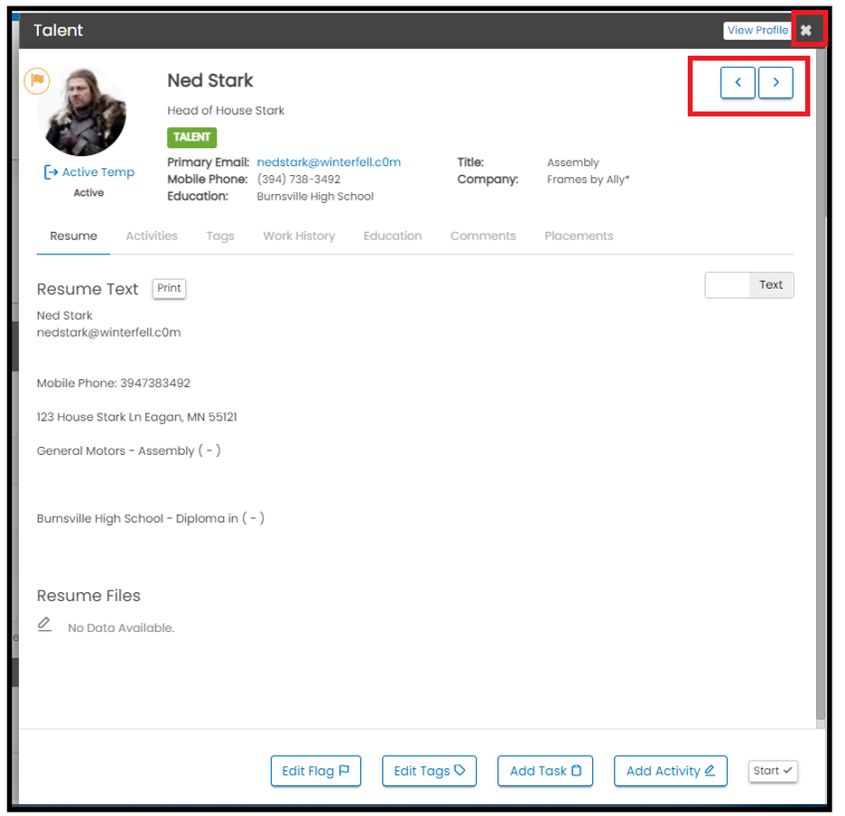Click the Add Activity button
This screenshot has width=845, height=816.
[x=671, y=771]
